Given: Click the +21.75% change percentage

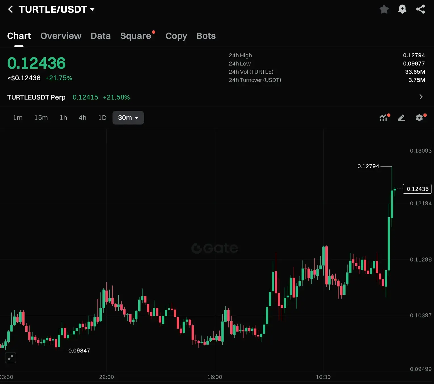Looking at the screenshot, I should 59,78.
